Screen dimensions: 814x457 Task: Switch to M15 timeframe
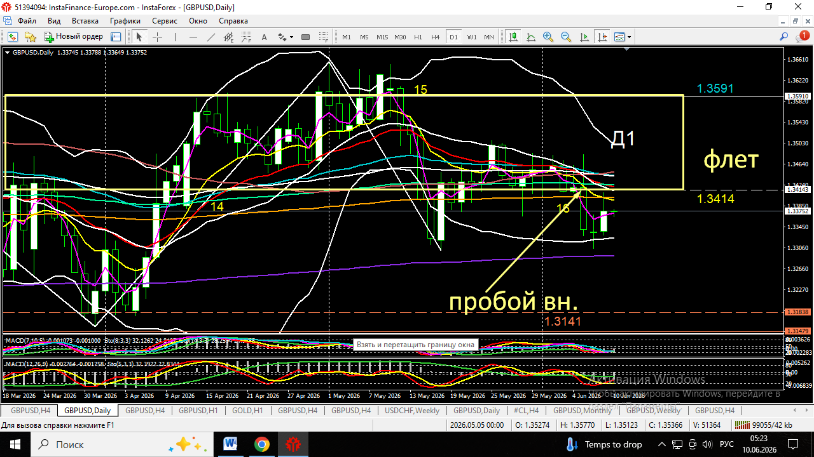(382, 37)
